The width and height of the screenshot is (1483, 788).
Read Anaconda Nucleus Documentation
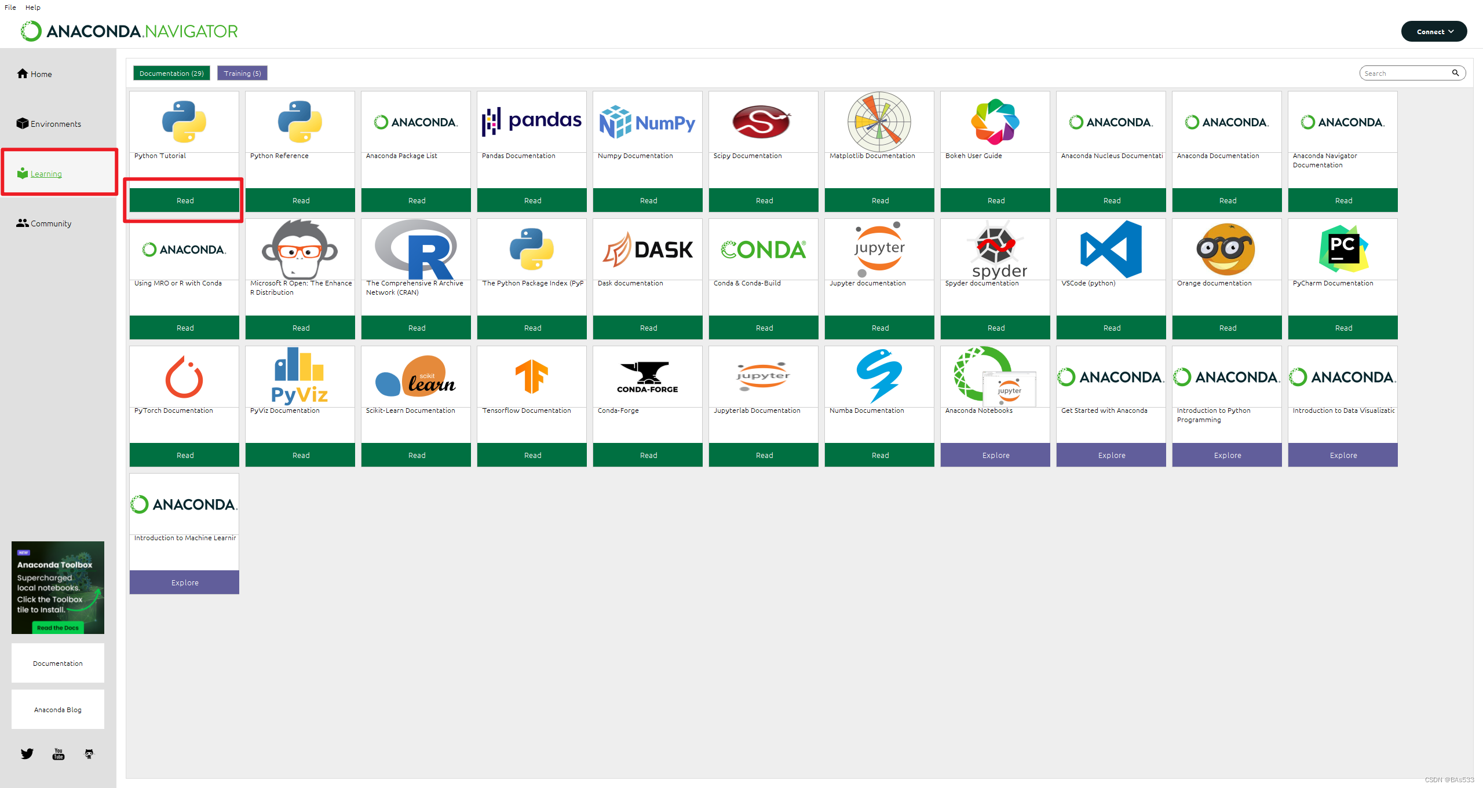tap(1111, 200)
